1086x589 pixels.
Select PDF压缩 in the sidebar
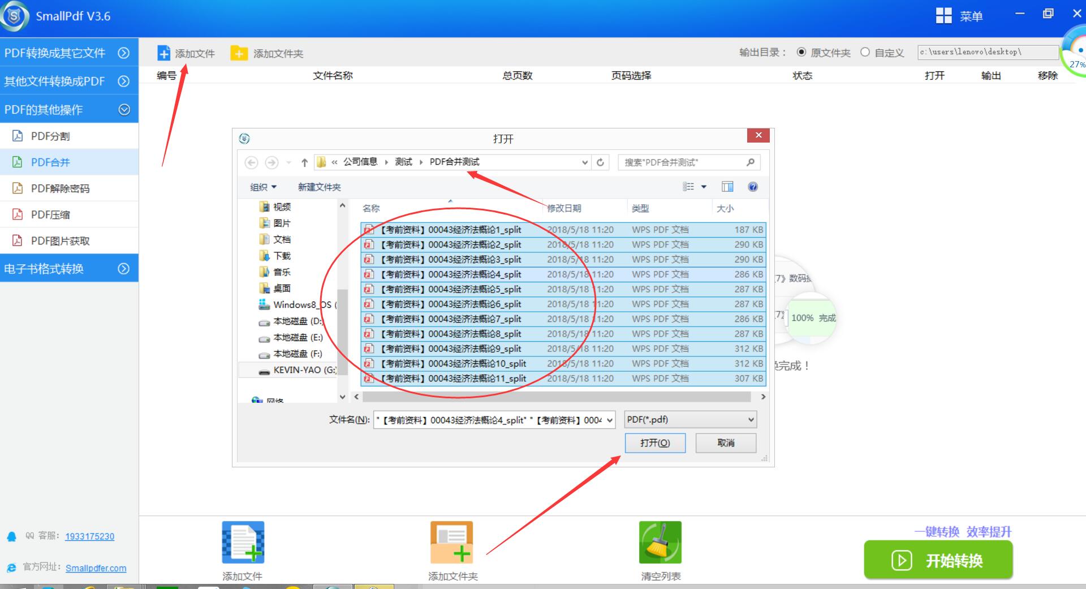point(50,214)
